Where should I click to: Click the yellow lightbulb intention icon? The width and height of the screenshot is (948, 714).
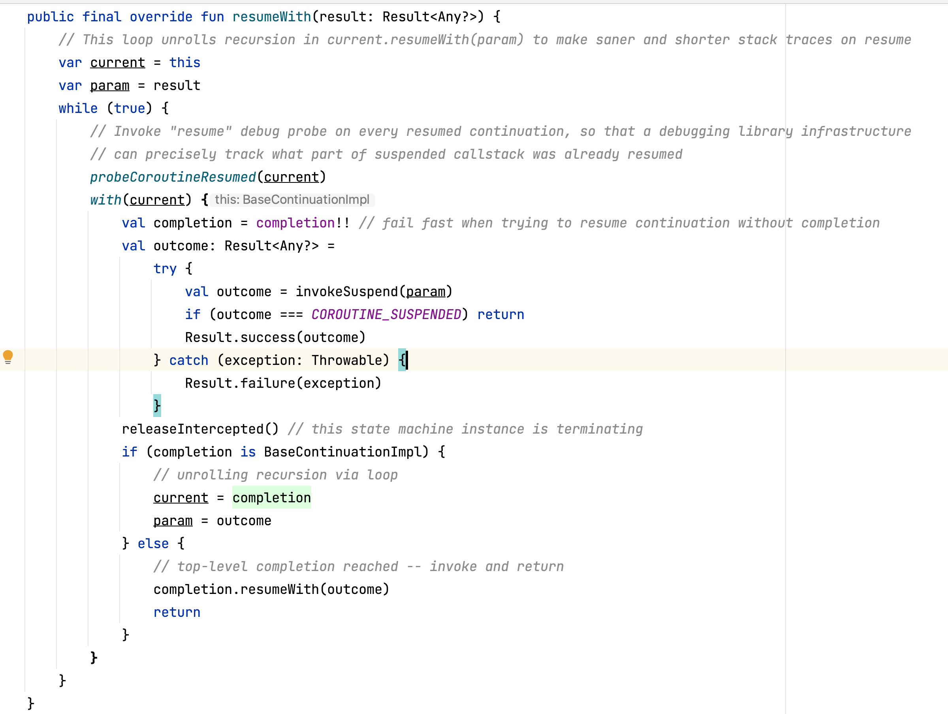[8, 357]
